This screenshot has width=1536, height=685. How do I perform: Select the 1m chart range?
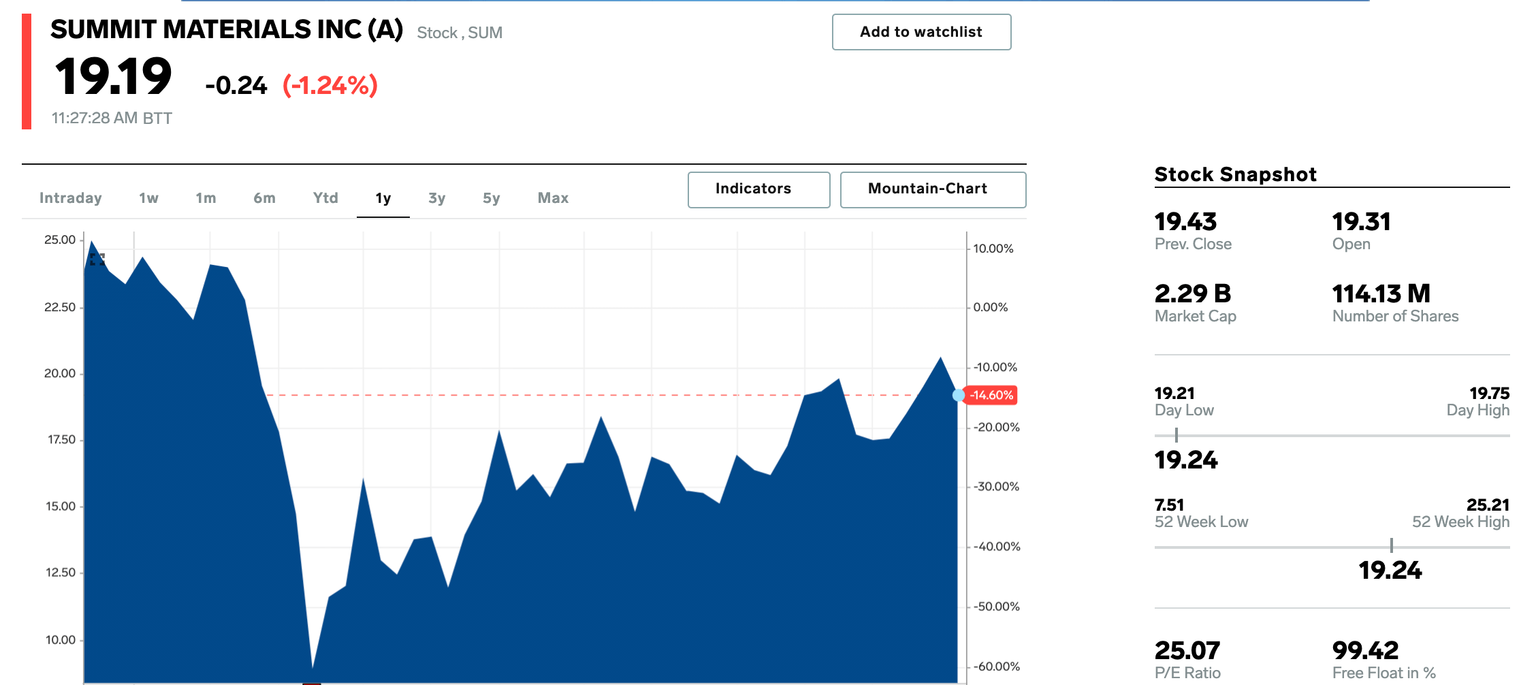pos(206,198)
